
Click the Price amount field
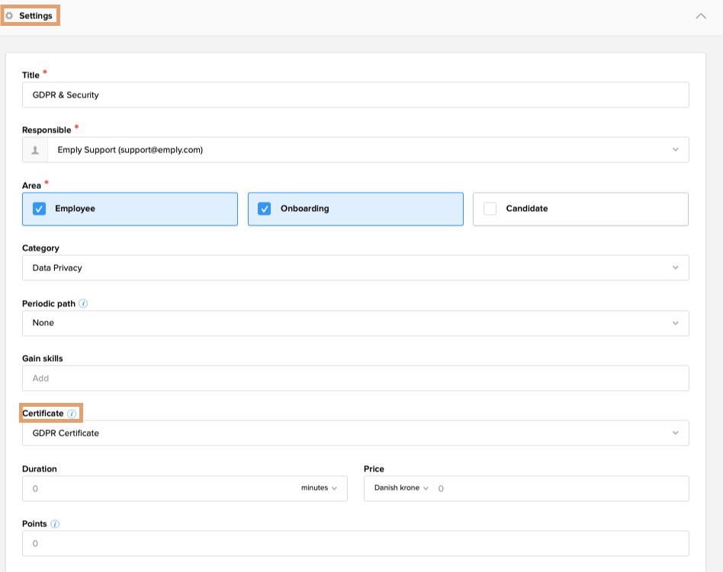[557, 489]
